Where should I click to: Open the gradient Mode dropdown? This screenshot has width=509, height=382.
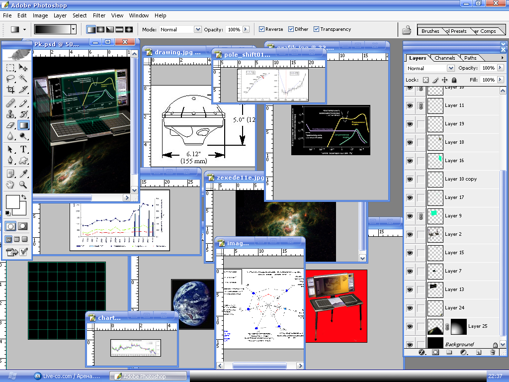[197, 29]
